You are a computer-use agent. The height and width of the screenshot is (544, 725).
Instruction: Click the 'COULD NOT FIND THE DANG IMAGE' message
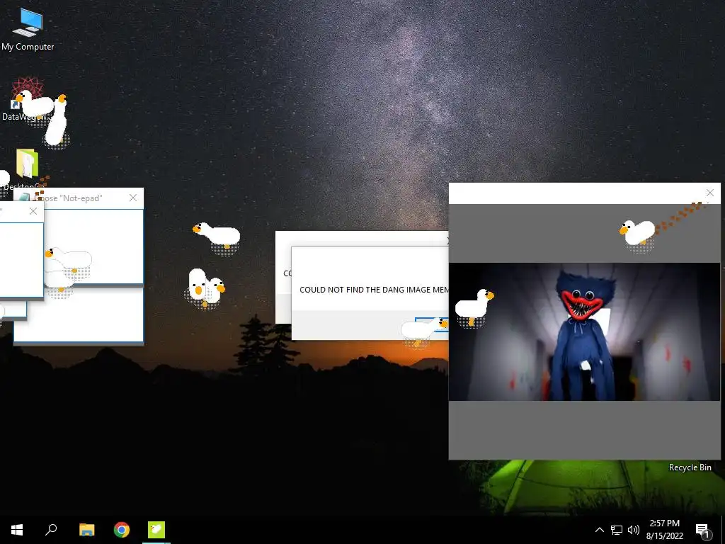tap(374, 290)
